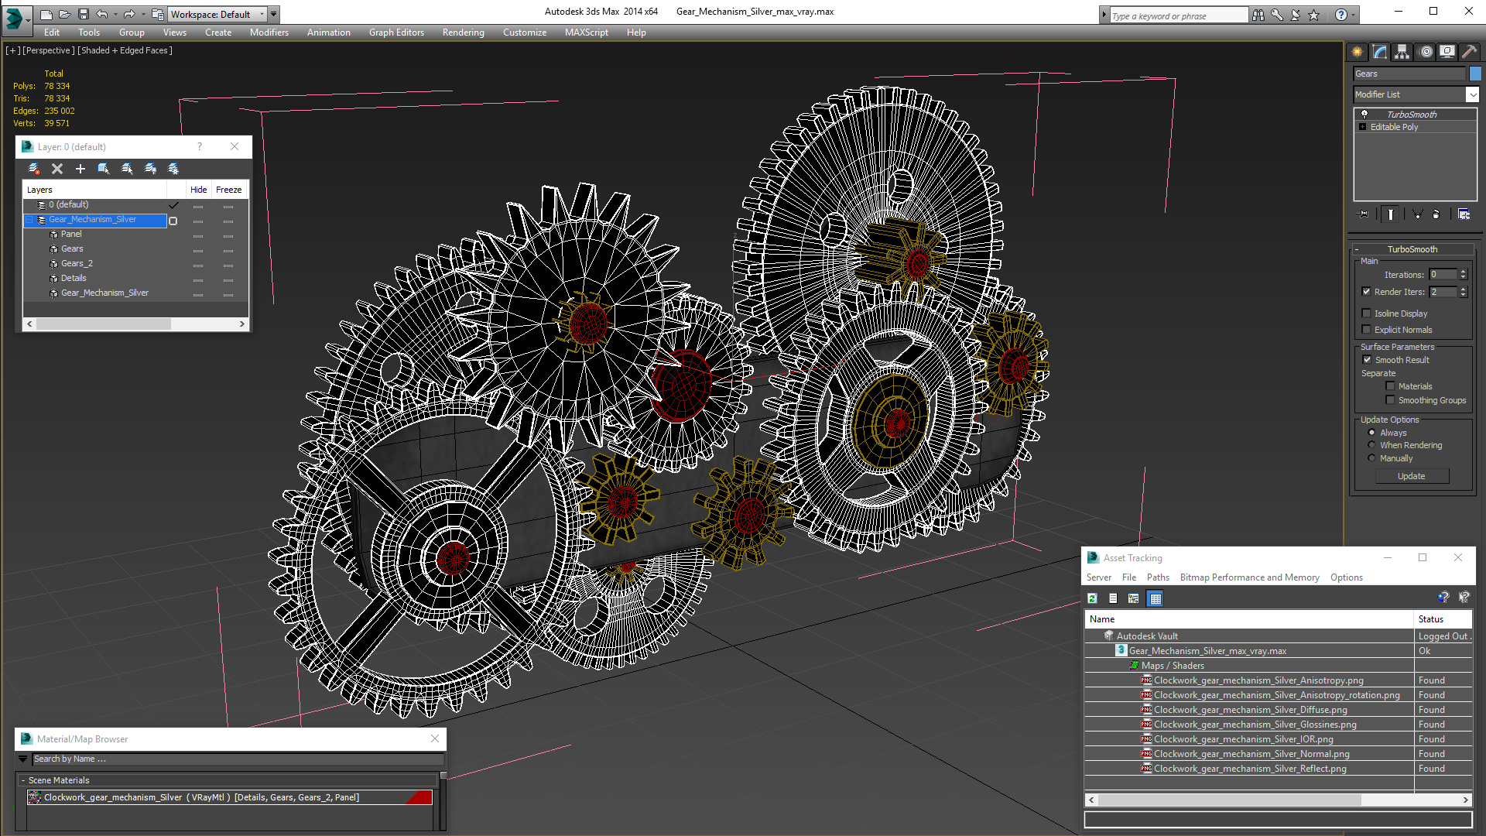Image resolution: width=1486 pixels, height=836 pixels.
Task: Click the Update button in TurboSmooth
Action: click(x=1411, y=476)
